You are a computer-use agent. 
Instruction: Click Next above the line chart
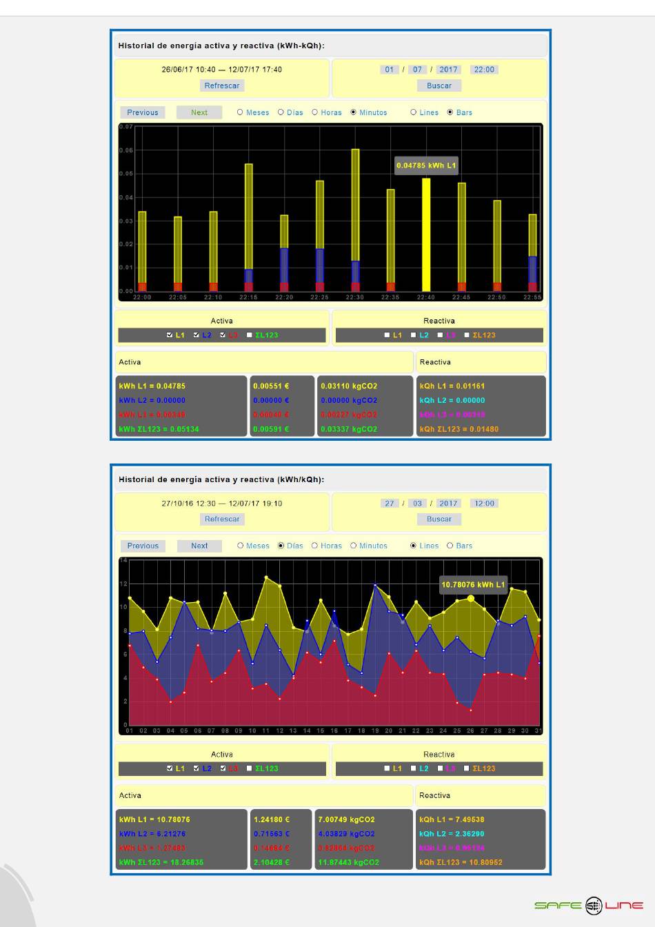pos(199,546)
